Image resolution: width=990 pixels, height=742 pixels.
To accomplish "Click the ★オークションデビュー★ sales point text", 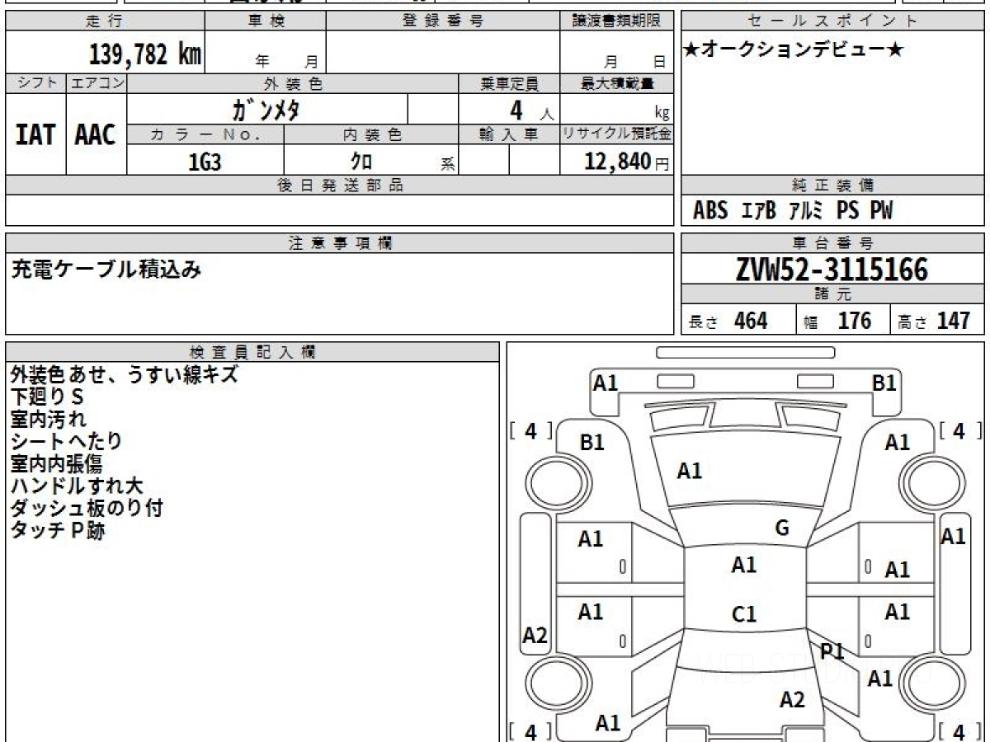I will 794,49.
